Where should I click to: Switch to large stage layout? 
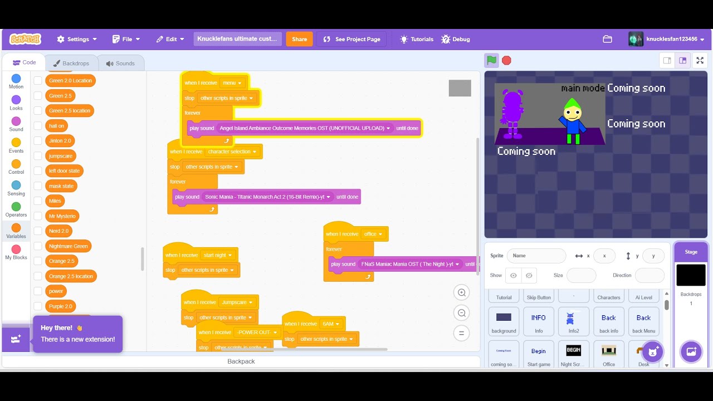(x=682, y=61)
